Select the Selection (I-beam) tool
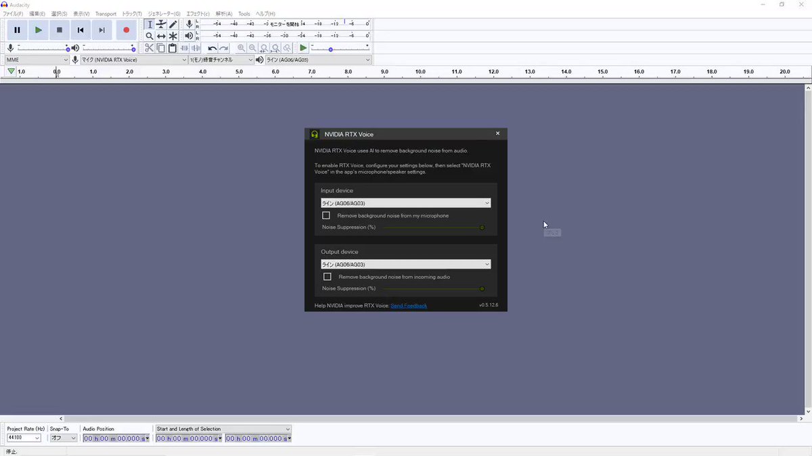 150,24
